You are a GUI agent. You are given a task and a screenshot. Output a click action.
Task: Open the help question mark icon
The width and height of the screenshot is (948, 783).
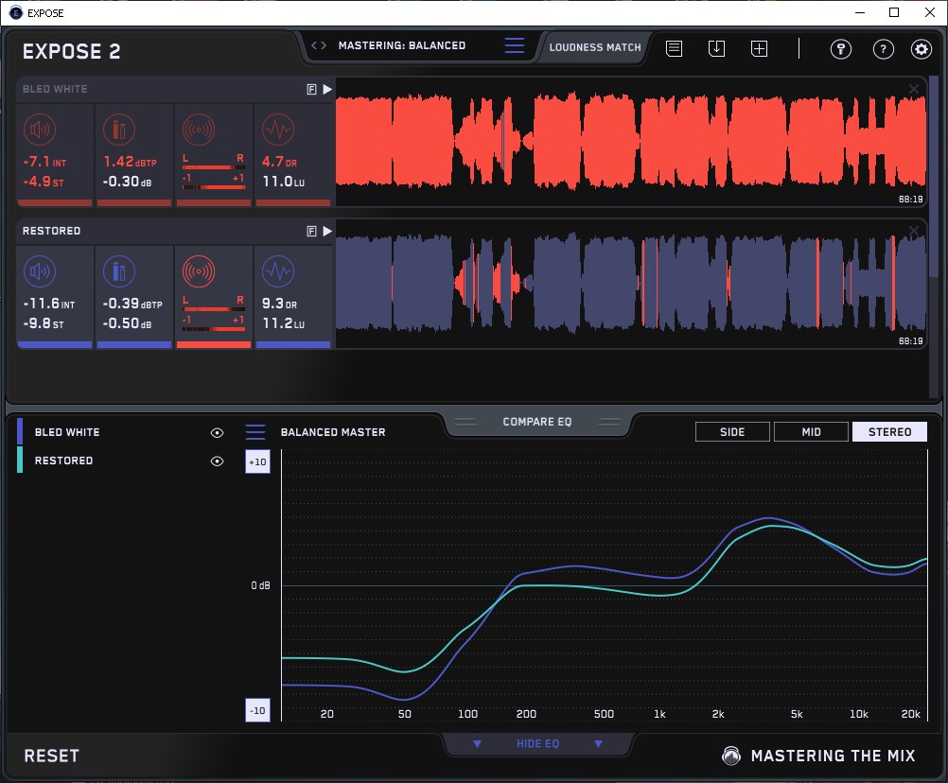point(884,49)
